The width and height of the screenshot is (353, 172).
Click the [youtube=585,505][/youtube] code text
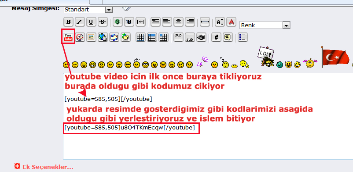click(108, 99)
